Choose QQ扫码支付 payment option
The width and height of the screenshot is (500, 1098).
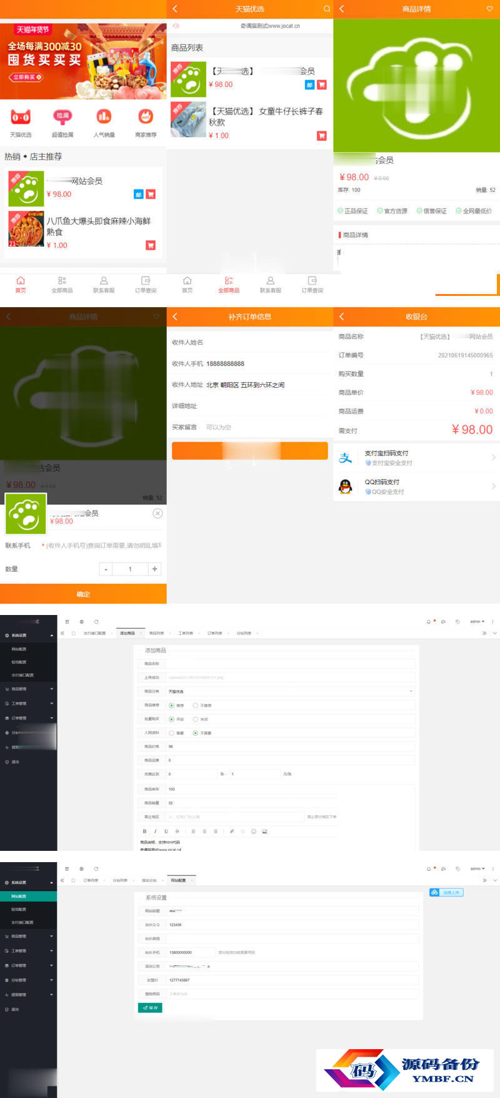click(x=416, y=486)
